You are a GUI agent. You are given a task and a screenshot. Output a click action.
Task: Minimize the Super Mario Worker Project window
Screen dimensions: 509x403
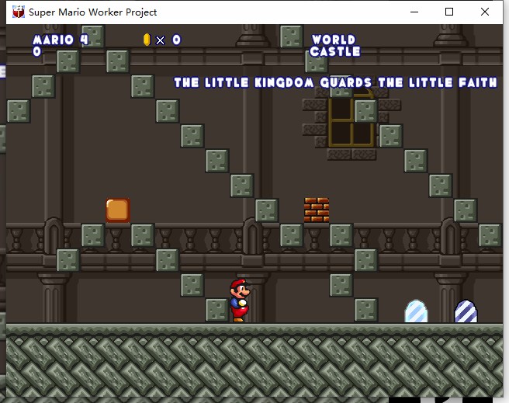point(414,12)
